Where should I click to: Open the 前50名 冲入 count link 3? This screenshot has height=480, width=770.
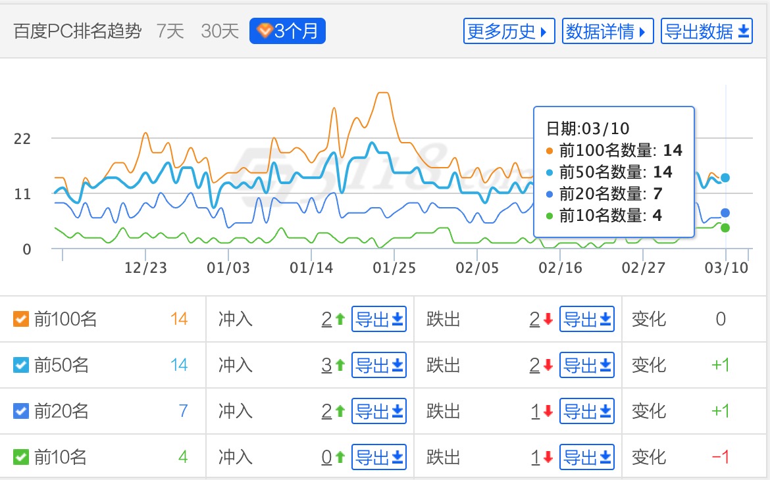pyautogui.click(x=326, y=365)
